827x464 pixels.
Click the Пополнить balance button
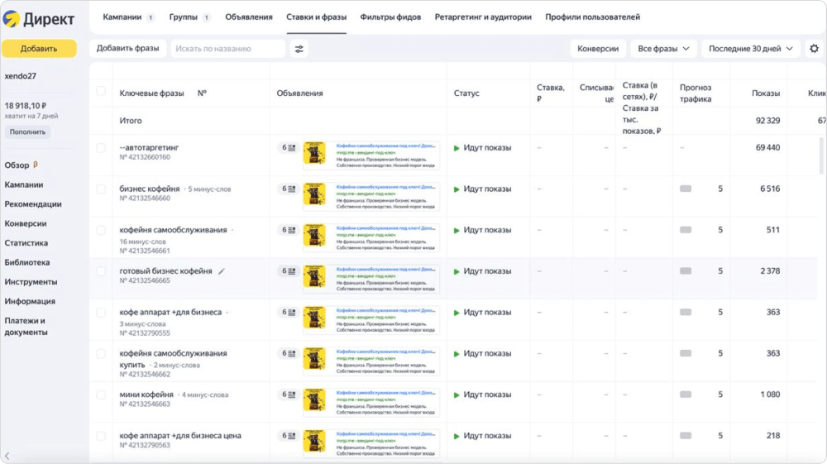click(x=28, y=132)
